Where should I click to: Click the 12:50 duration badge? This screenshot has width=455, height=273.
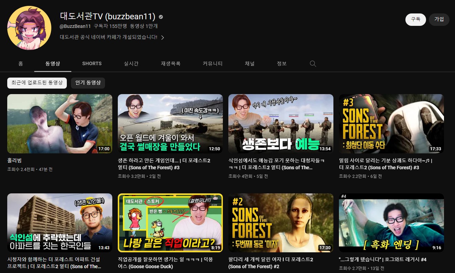214,149
